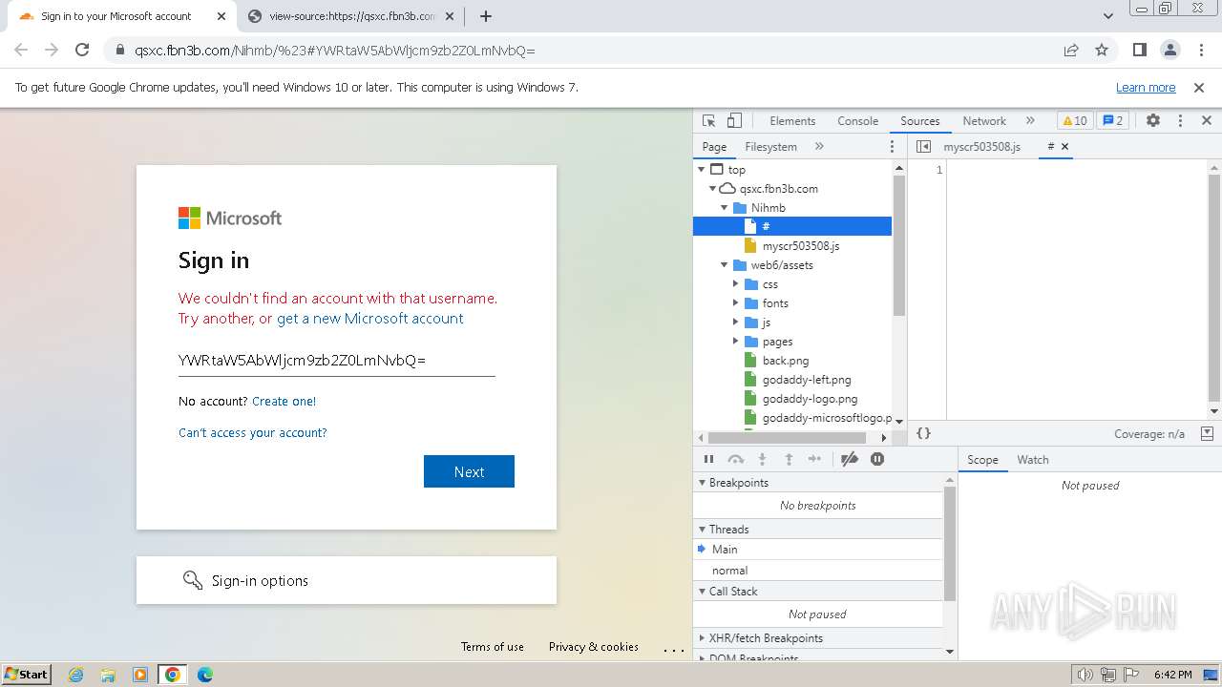This screenshot has width=1222, height=687.
Task: Click get a new Microsoft account link
Action: click(x=370, y=319)
